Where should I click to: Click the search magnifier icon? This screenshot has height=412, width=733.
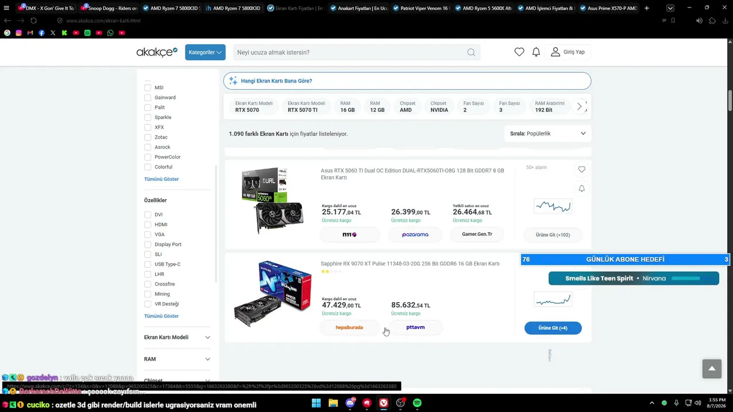471,52
